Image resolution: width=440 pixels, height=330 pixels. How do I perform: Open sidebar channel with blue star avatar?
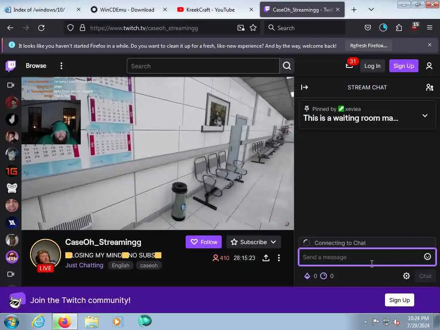(x=12, y=223)
